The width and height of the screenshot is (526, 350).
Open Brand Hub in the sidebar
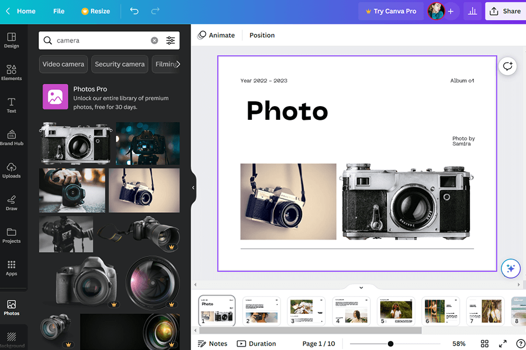12,138
